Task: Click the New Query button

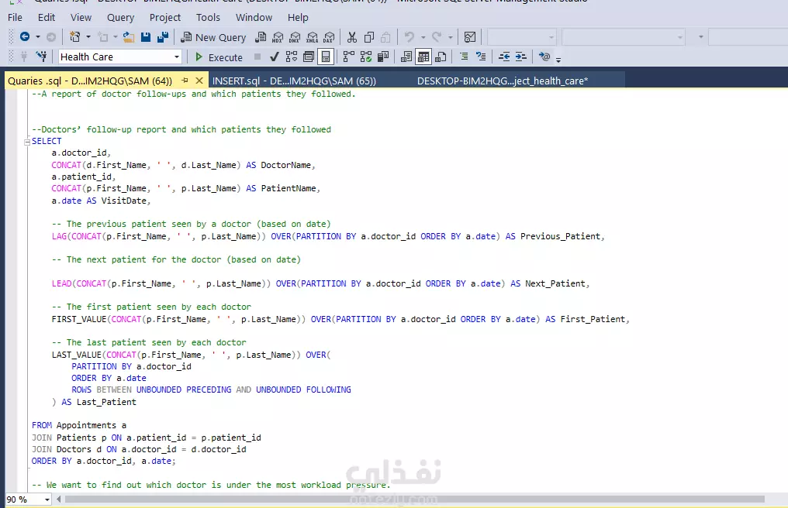Action: 213,37
